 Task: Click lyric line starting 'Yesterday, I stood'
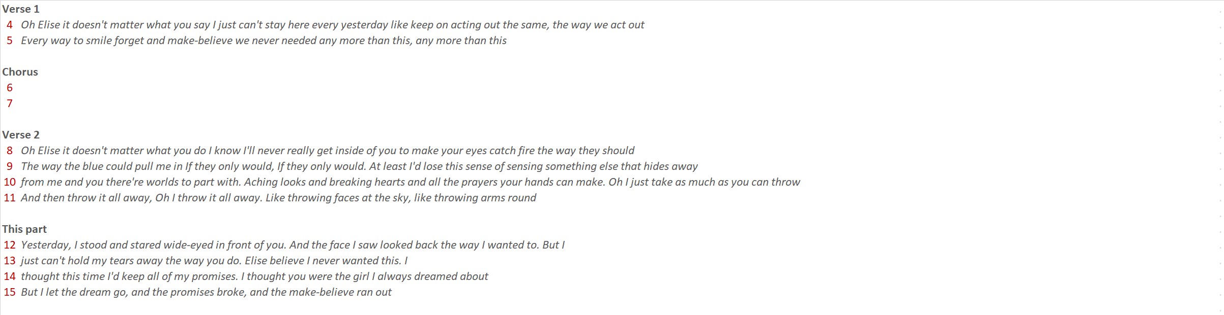point(293,245)
